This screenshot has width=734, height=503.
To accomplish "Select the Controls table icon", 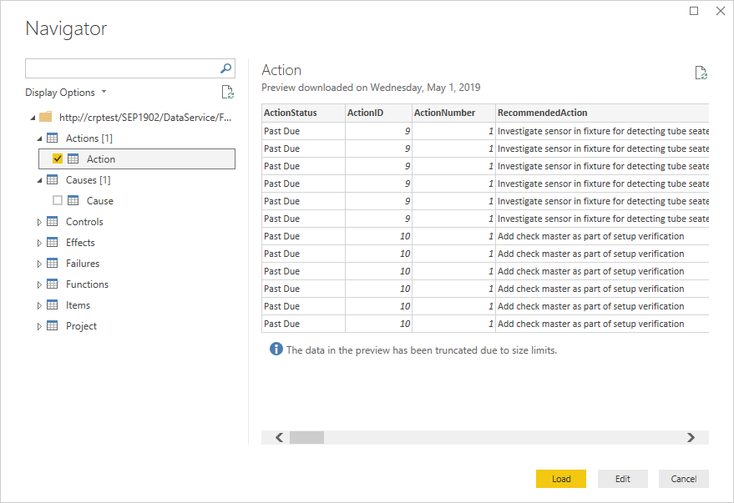I will coord(52,222).
